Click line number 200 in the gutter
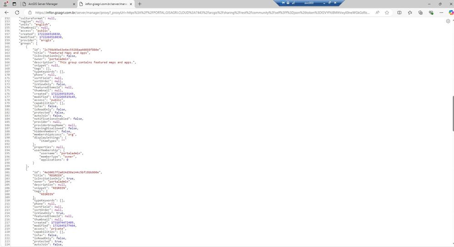The height and width of the screenshot is (247, 454). 7,169
